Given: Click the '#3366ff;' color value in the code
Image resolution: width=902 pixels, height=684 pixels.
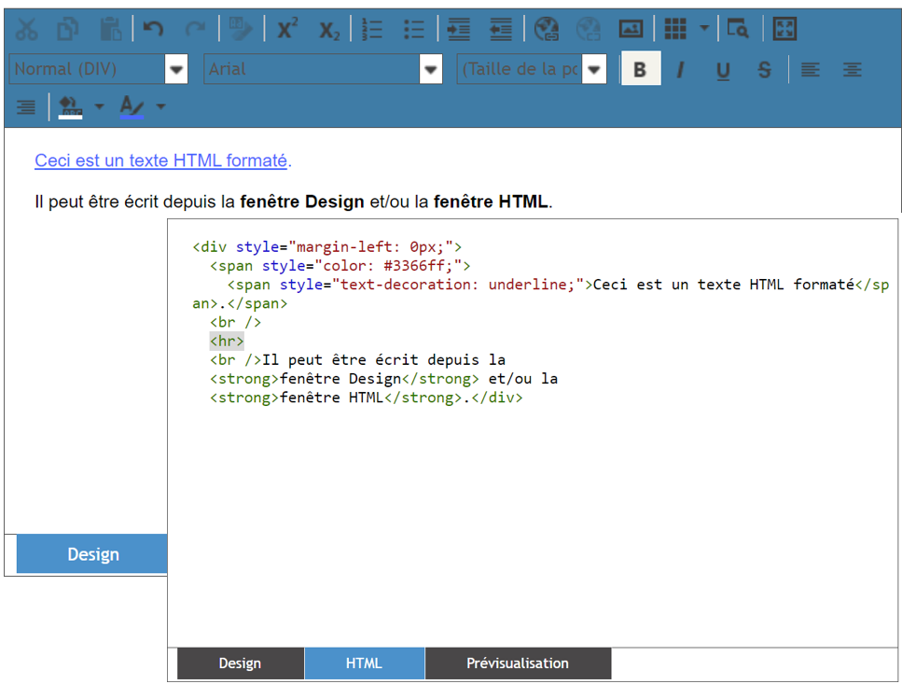Looking at the screenshot, I should coord(418,266).
